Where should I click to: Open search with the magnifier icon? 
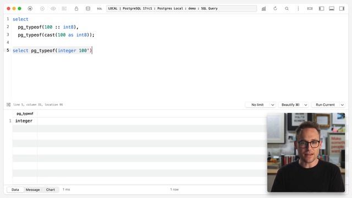pyautogui.click(x=287, y=9)
